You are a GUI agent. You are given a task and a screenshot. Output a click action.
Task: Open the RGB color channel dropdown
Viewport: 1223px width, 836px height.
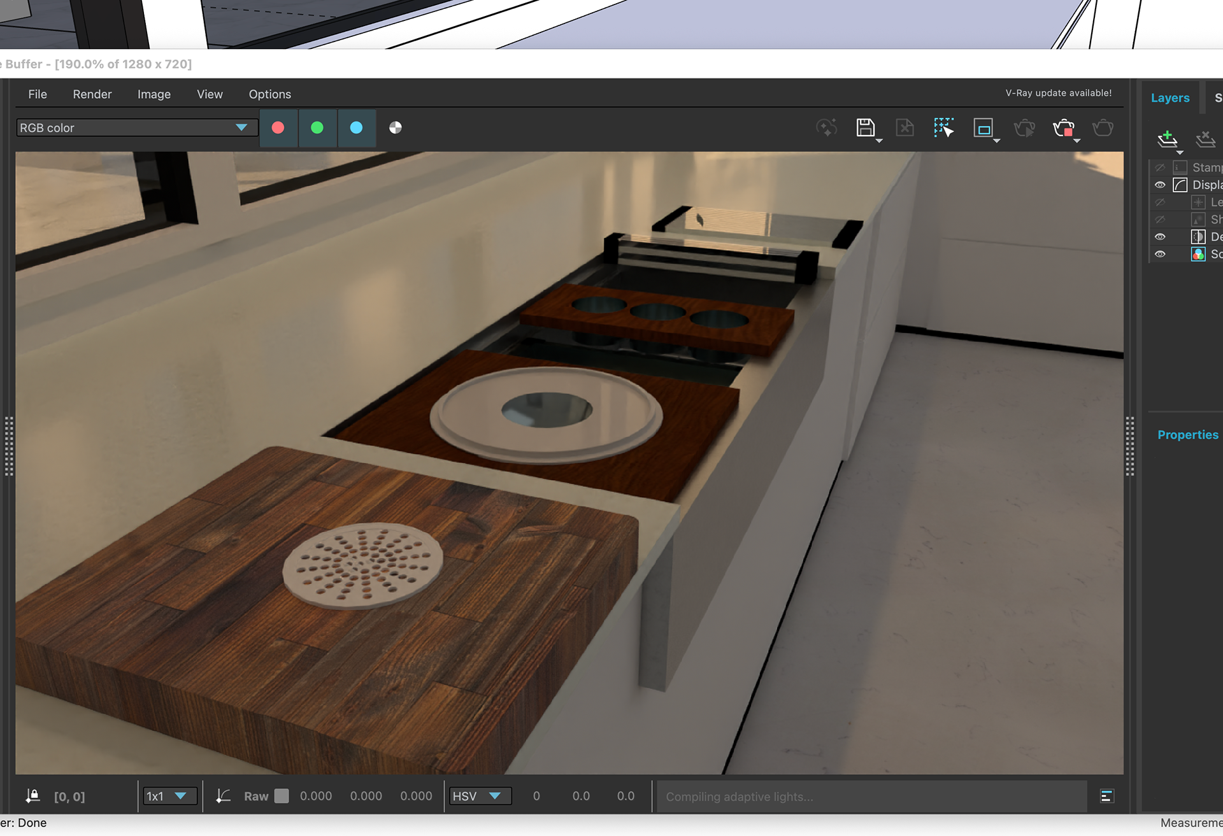[136, 128]
